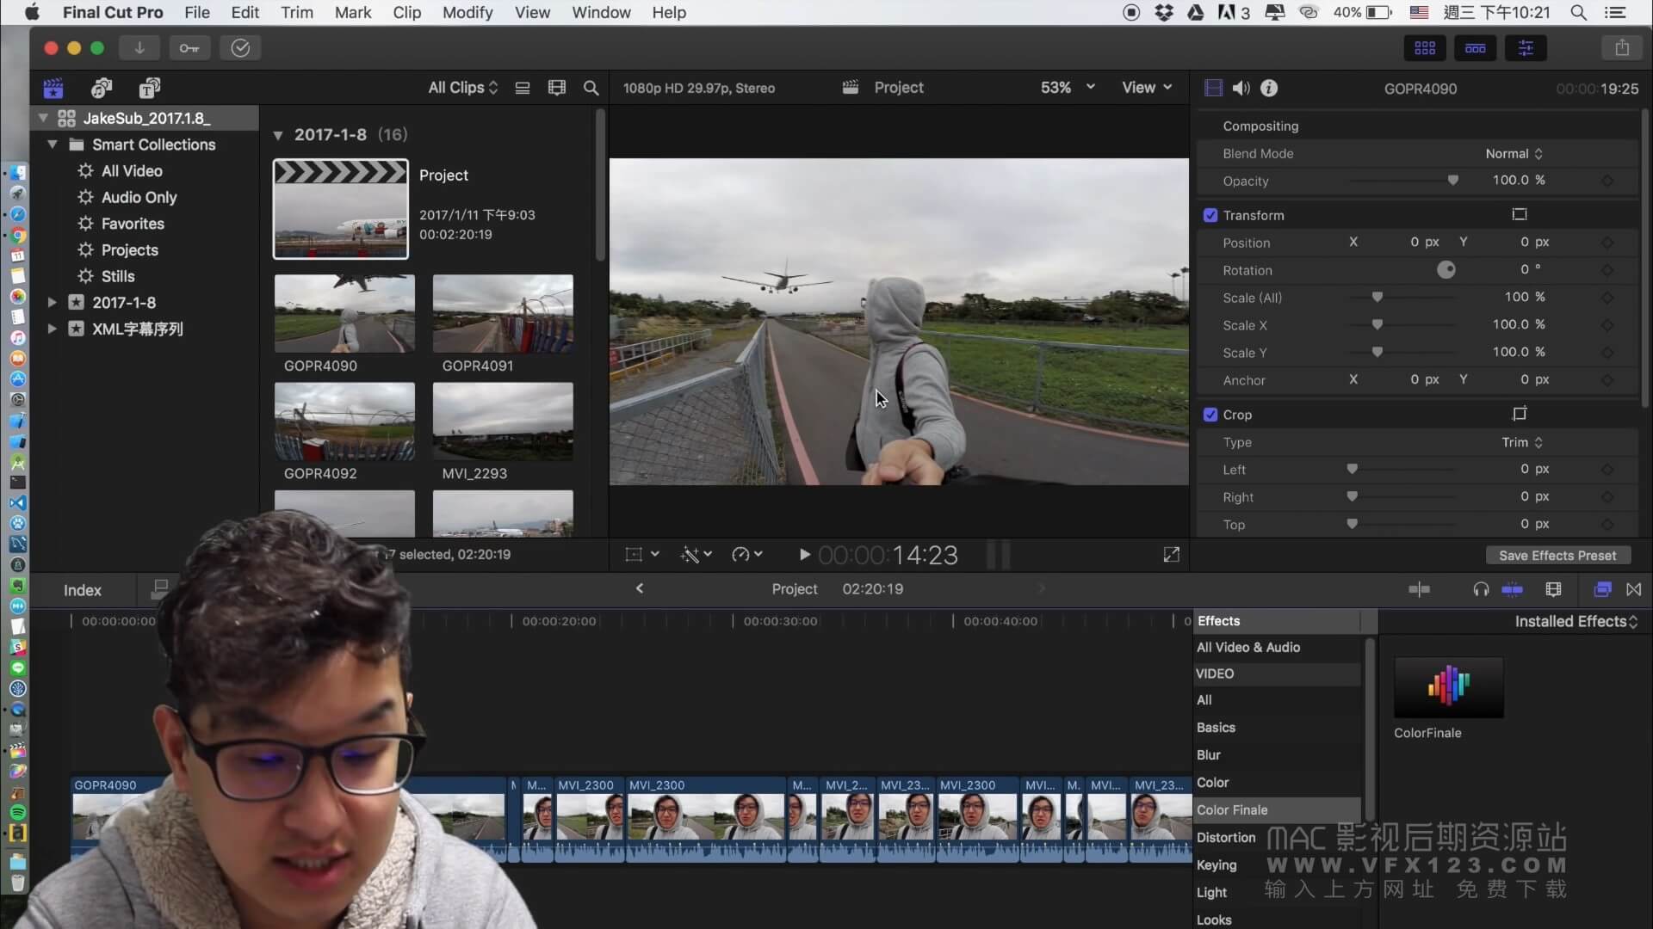
Task: Uncheck the Crop checkbox
Action: pos(1210,415)
